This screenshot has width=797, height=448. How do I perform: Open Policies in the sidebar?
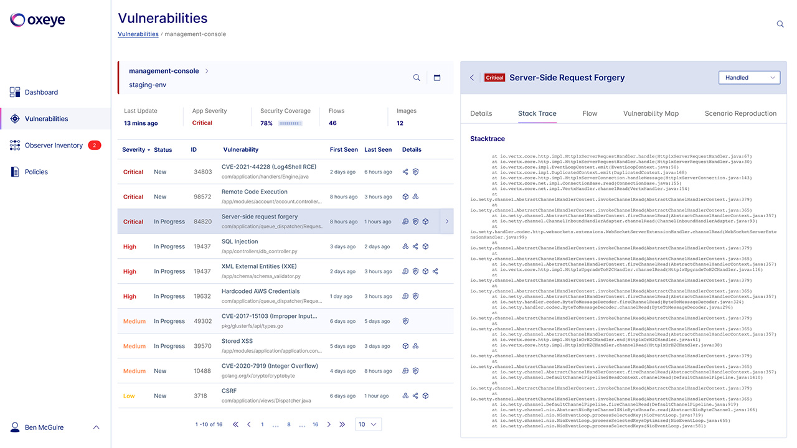pos(36,172)
